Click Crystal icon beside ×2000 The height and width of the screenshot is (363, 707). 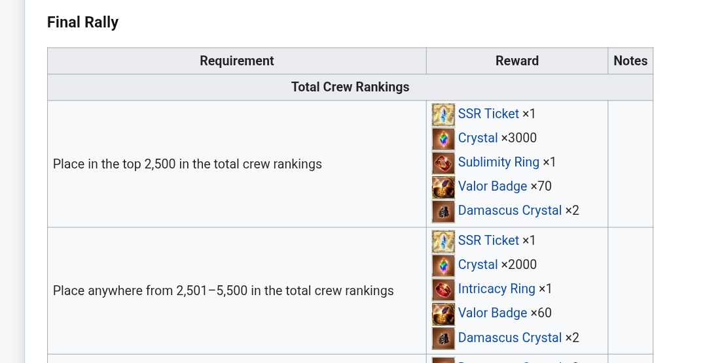click(x=443, y=265)
